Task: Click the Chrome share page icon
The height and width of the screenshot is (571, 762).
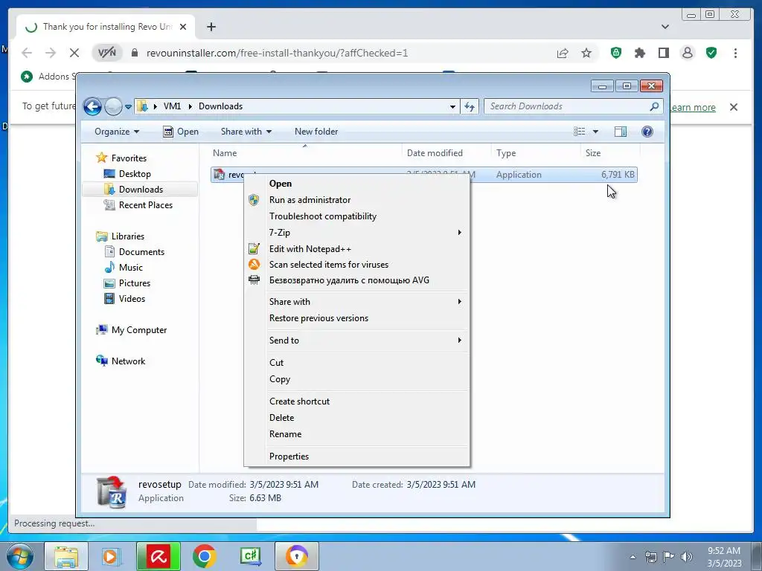Action: tap(563, 53)
